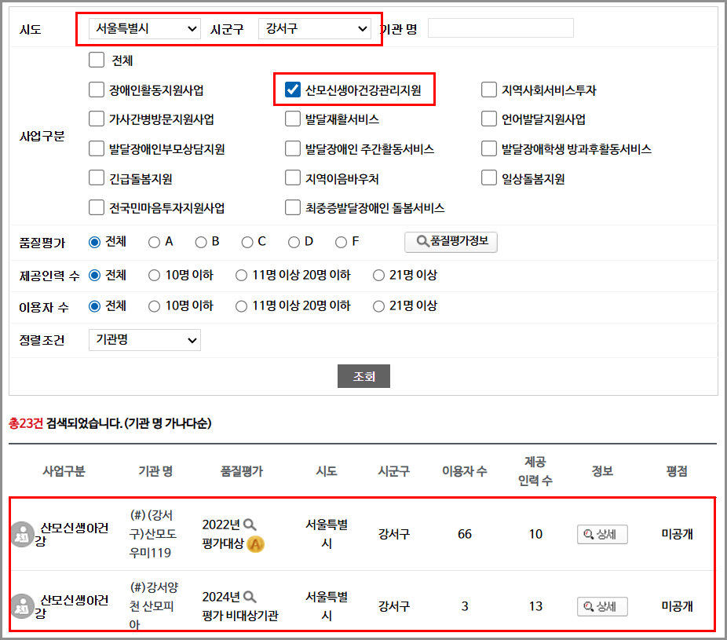The height and width of the screenshot is (640, 727).
Task: Open details for (강서구)산모도우미119 via 상세 button
Action: [x=601, y=533]
